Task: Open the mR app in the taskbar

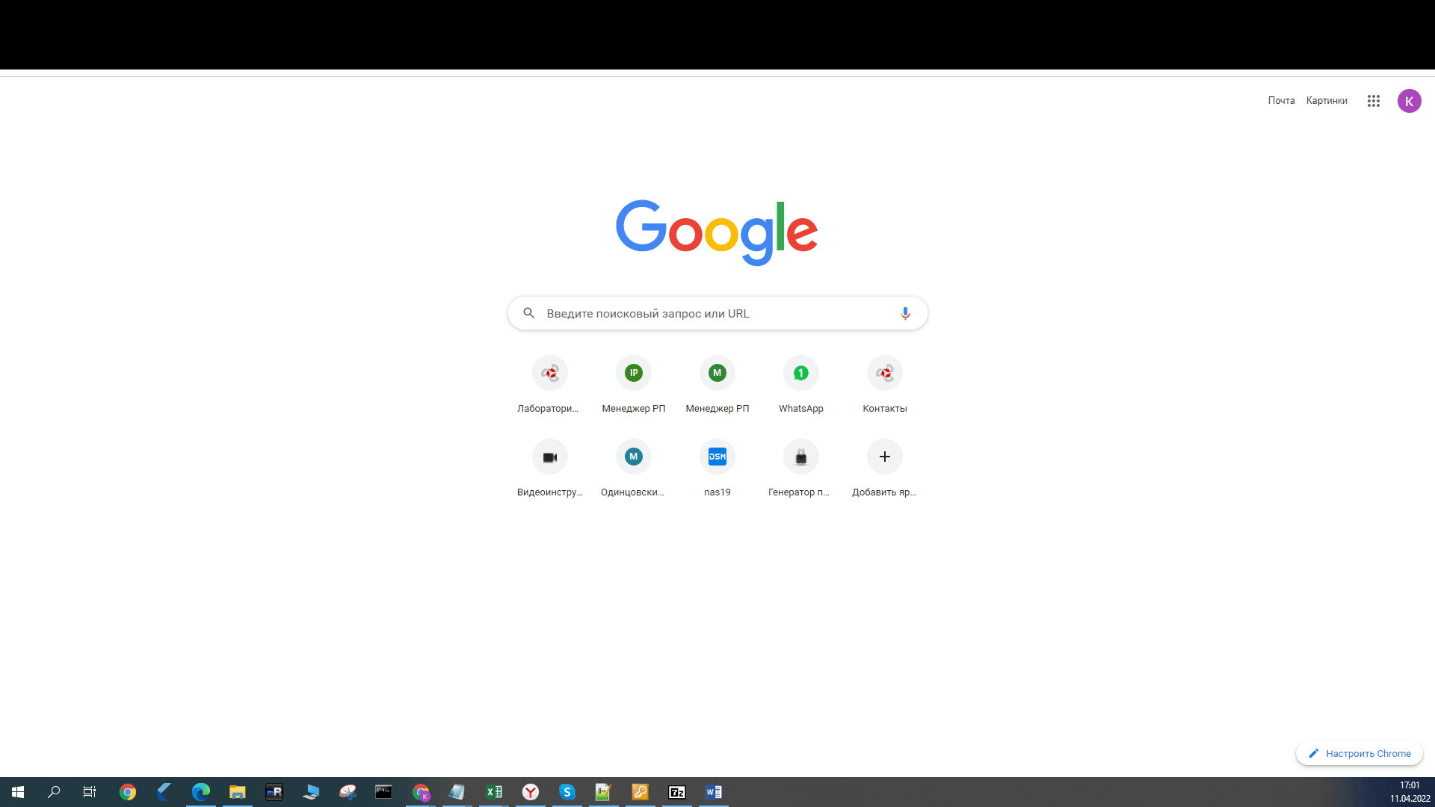Action: (x=274, y=792)
